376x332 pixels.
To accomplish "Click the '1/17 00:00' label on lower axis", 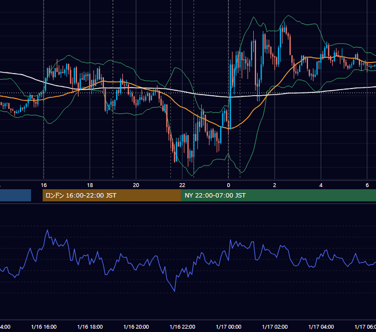I will click(x=228, y=327).
